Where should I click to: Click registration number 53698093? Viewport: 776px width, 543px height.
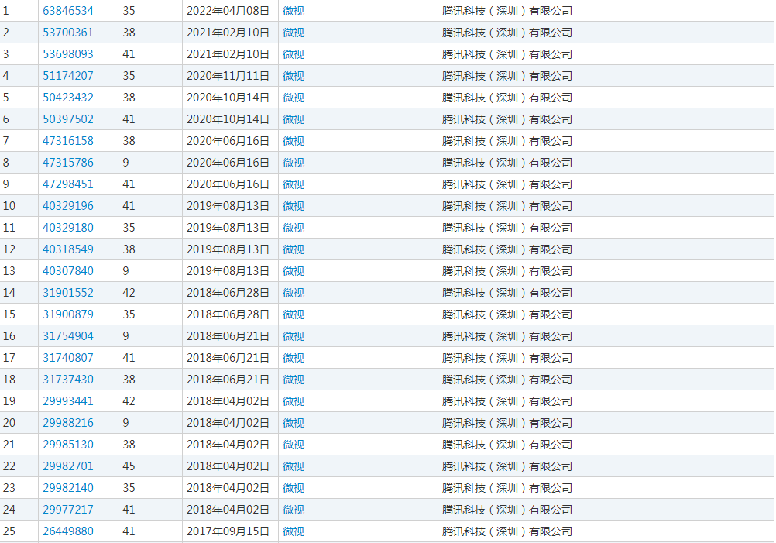pyautogui.click(x=68, y=54)
